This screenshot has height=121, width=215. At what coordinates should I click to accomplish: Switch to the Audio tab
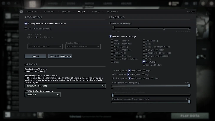click(x=95, y=12)
